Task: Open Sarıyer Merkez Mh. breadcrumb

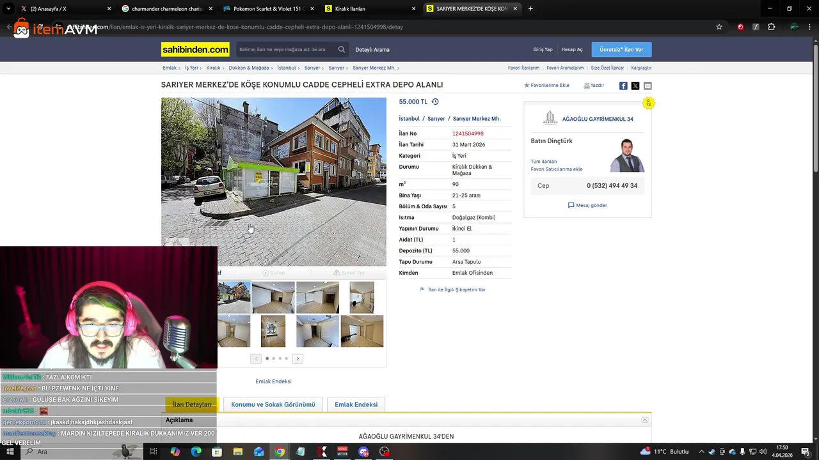Action: (x=374, y=68)
